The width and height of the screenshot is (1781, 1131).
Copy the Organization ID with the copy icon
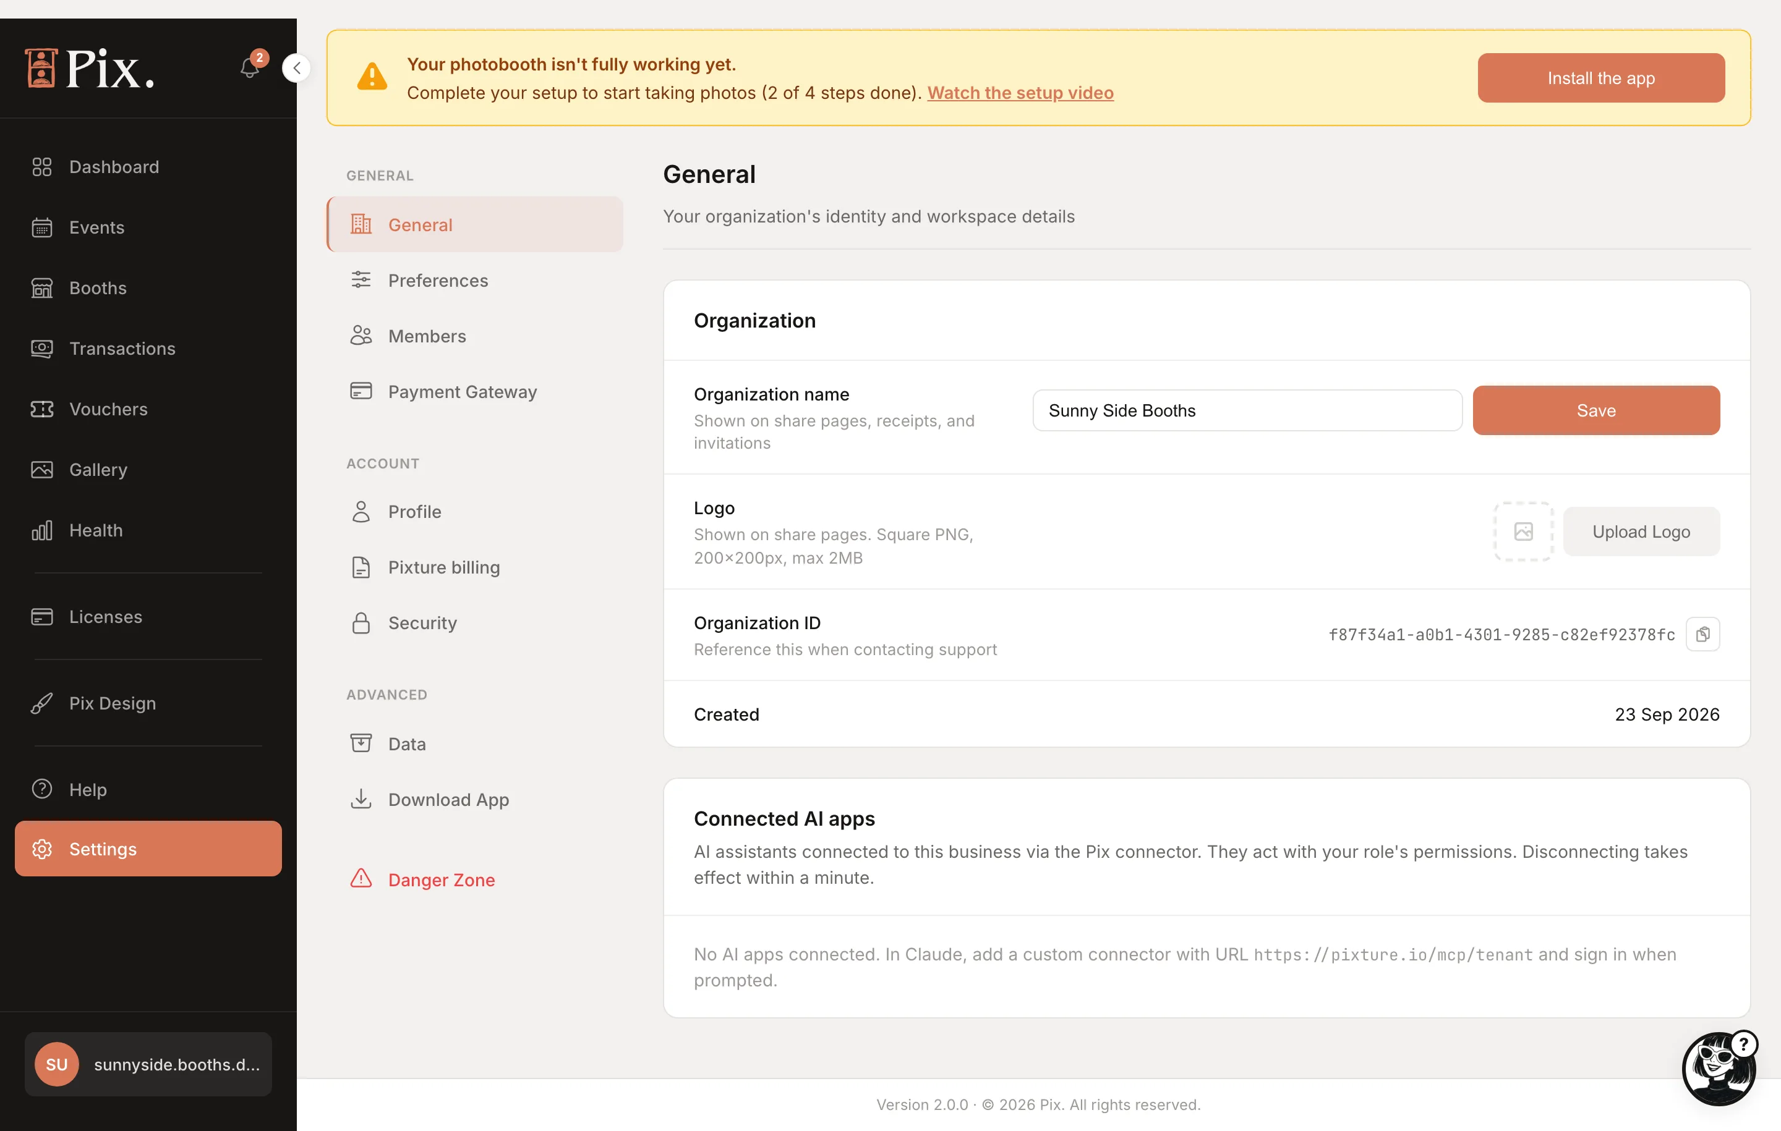(x=1703, y=634)
